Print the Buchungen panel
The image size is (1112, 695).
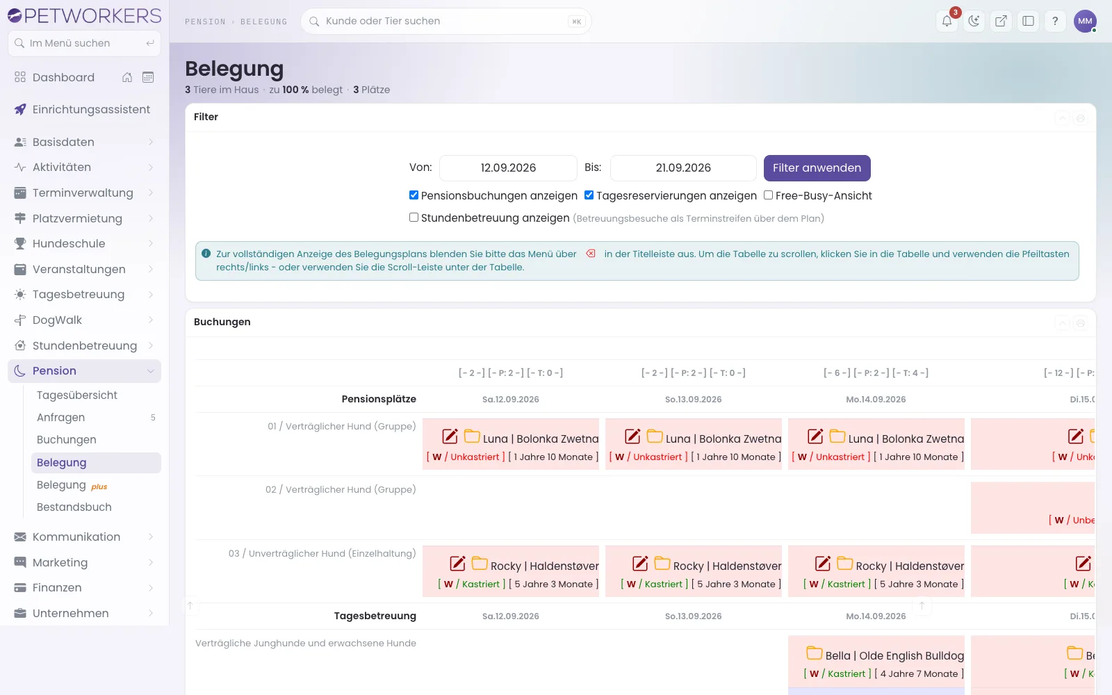tap(1081, 322)
